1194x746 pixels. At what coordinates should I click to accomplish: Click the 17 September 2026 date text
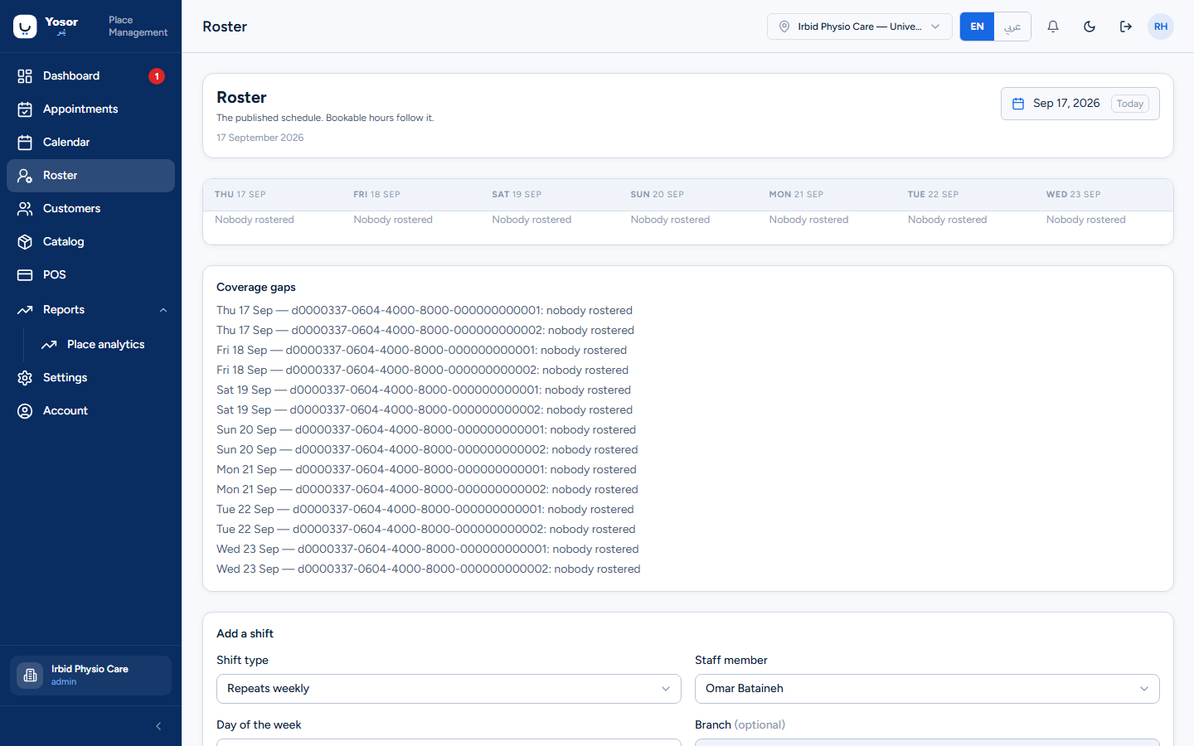[260, 138]
